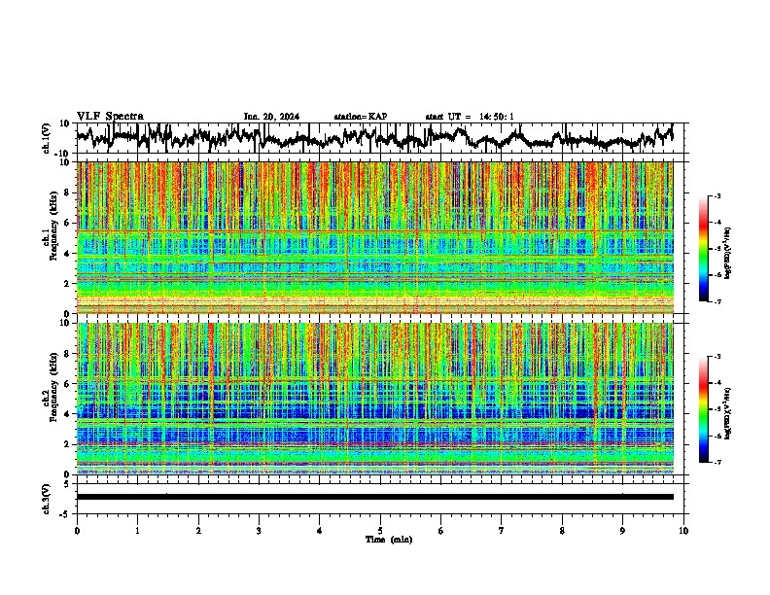Click inside the ch.1 spectrogram panel

click(x=374, y=237)
